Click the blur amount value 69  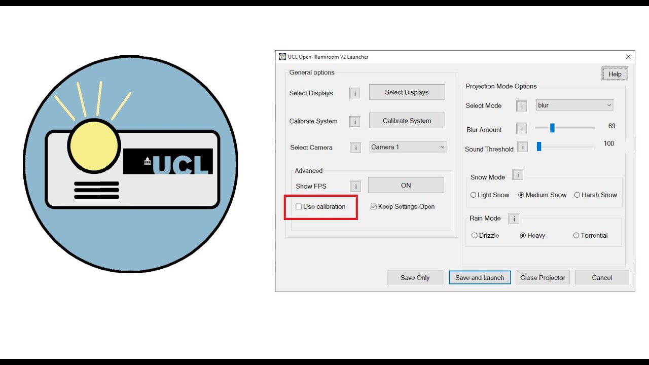coord(611,126)
